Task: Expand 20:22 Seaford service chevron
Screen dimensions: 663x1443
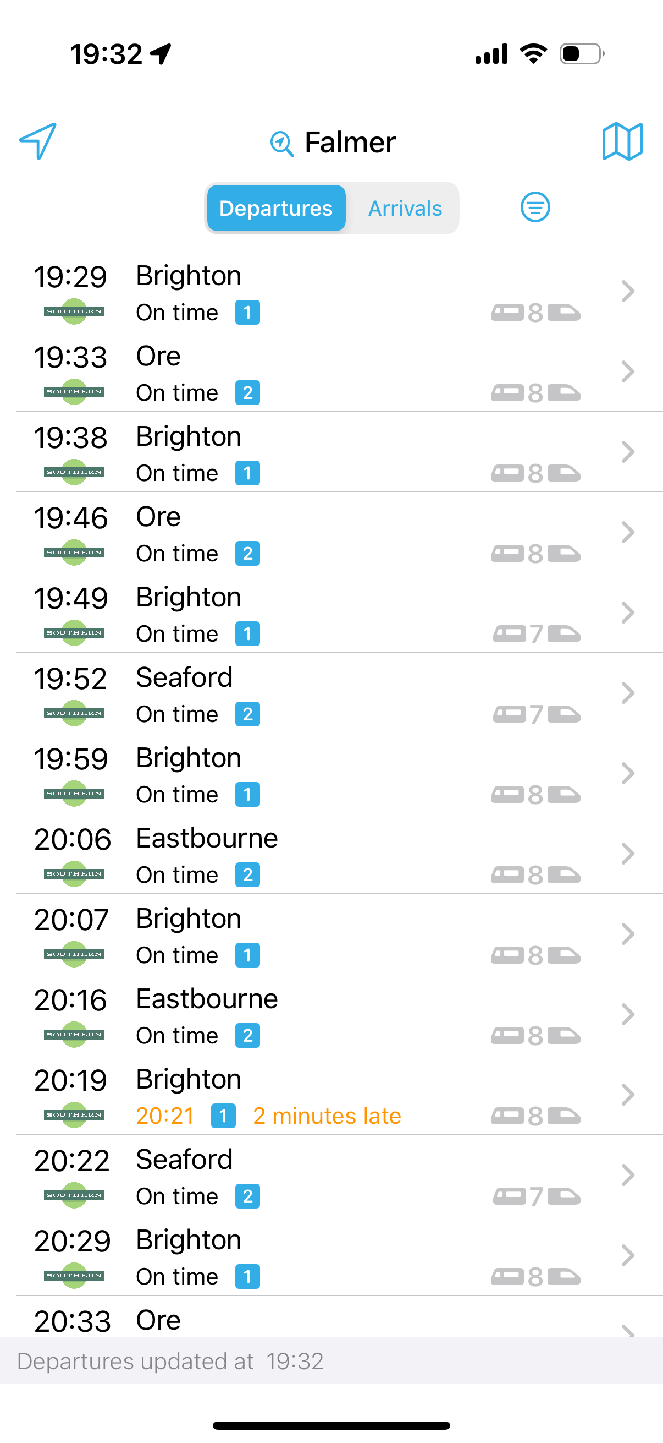Action: 628,1174
